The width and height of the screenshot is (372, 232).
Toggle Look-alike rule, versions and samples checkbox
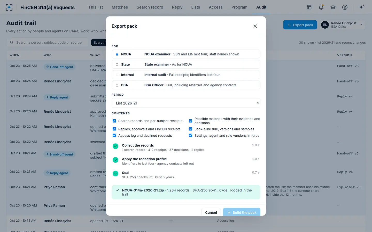click(x=190, y=129)
